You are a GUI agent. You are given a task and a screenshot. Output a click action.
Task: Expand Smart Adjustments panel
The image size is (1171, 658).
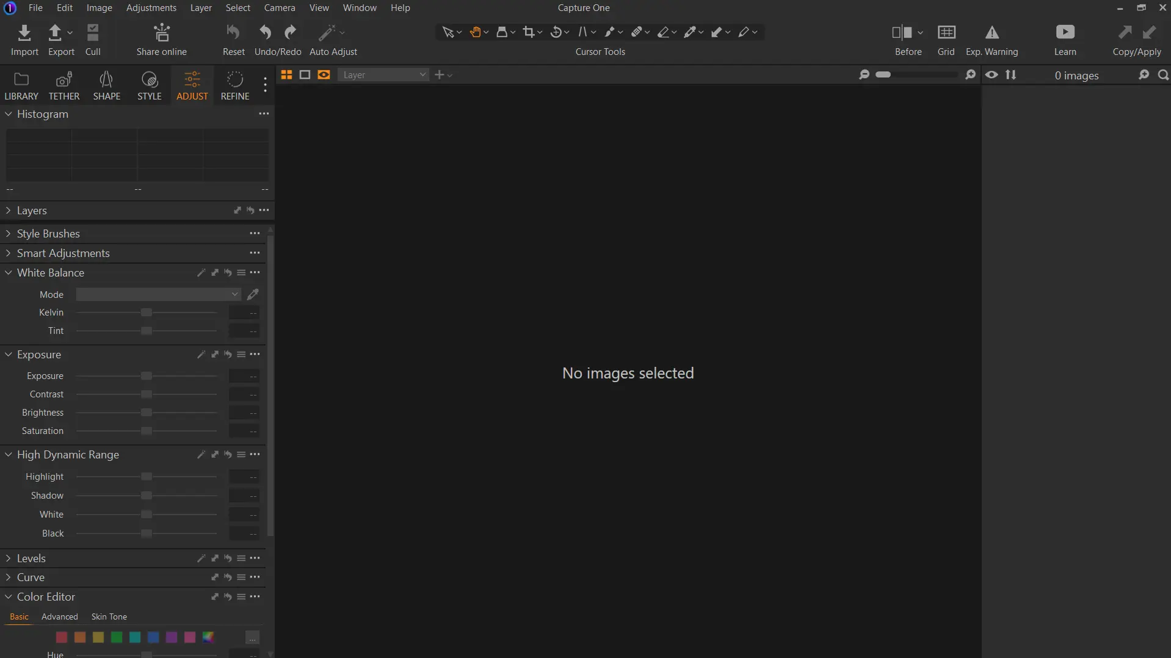click(9, 253)
